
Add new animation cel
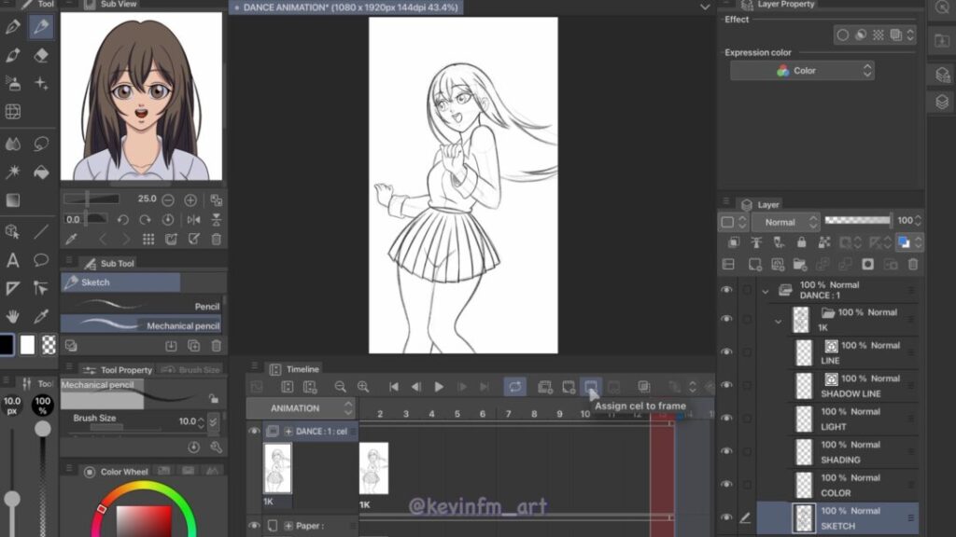[x=569, y=387]
